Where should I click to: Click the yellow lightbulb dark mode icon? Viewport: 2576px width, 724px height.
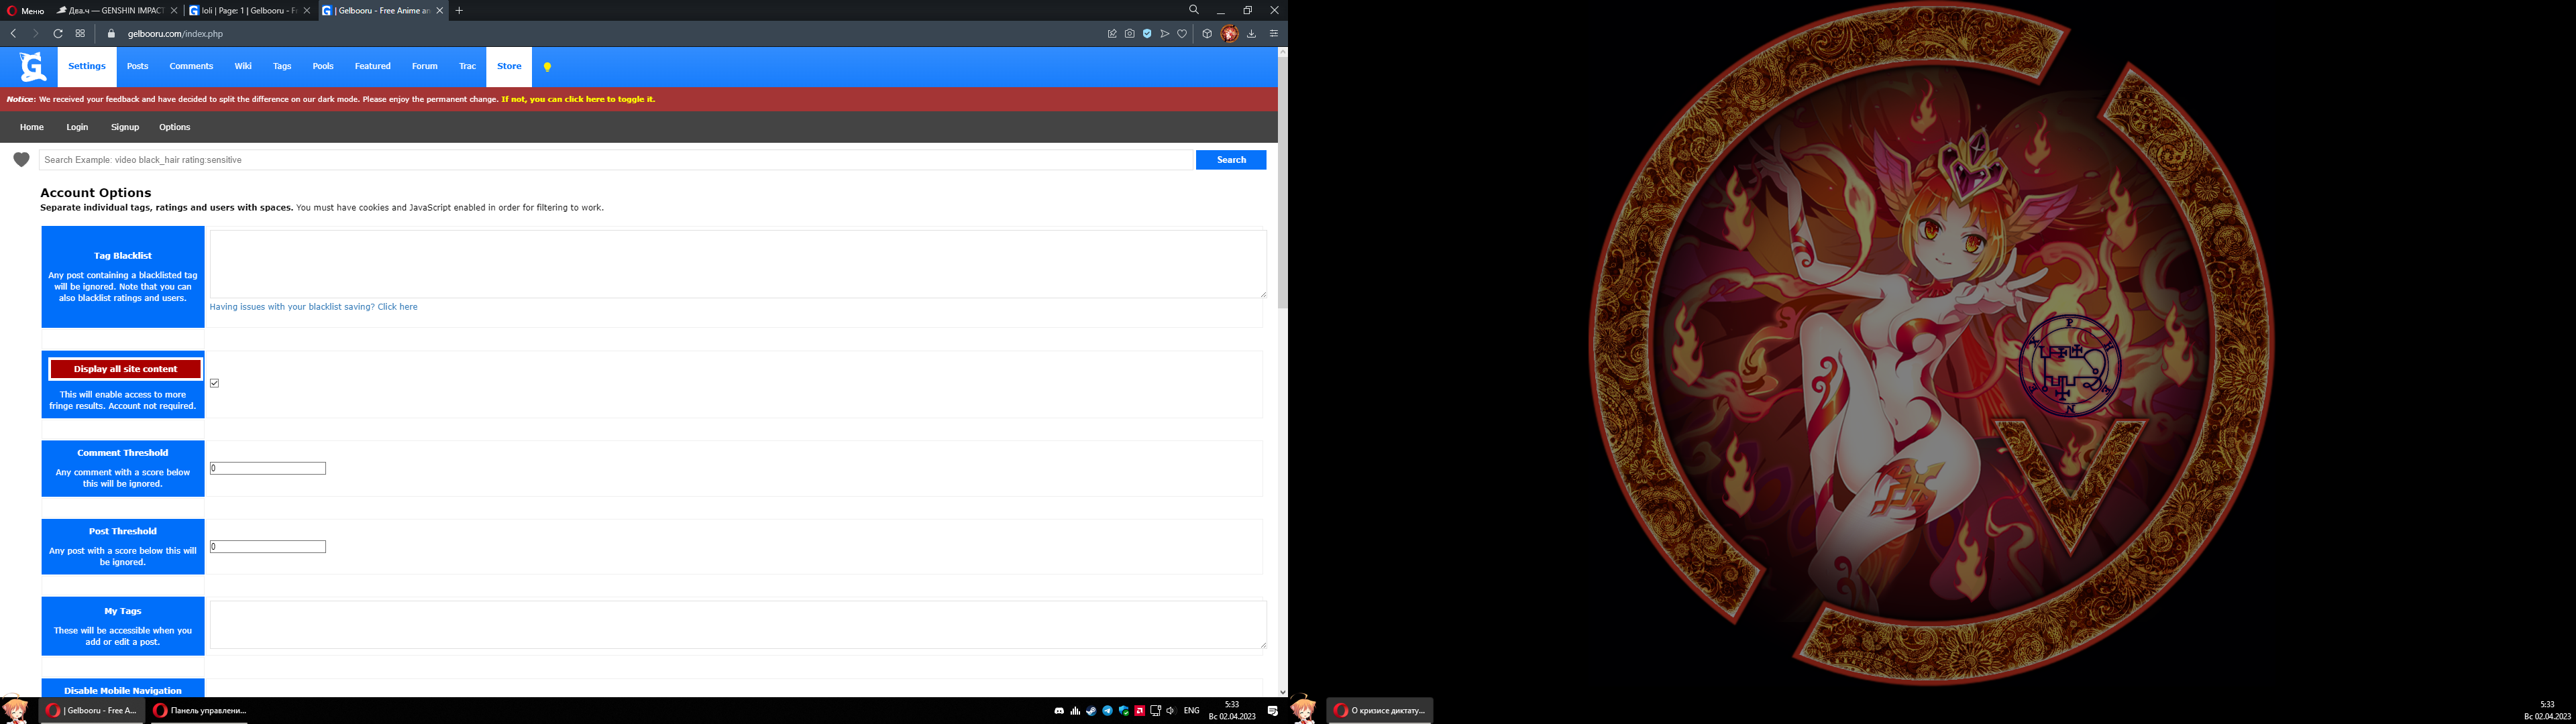[x=547, y=67]
